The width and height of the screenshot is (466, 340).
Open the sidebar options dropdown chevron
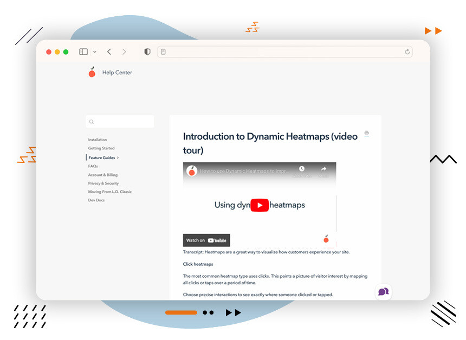[x=95, y=51]
